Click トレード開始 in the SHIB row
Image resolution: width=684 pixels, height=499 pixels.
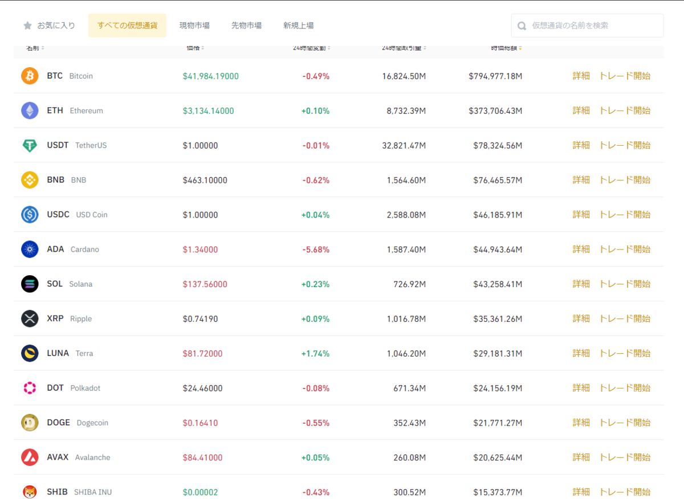(x=625, y=492)
